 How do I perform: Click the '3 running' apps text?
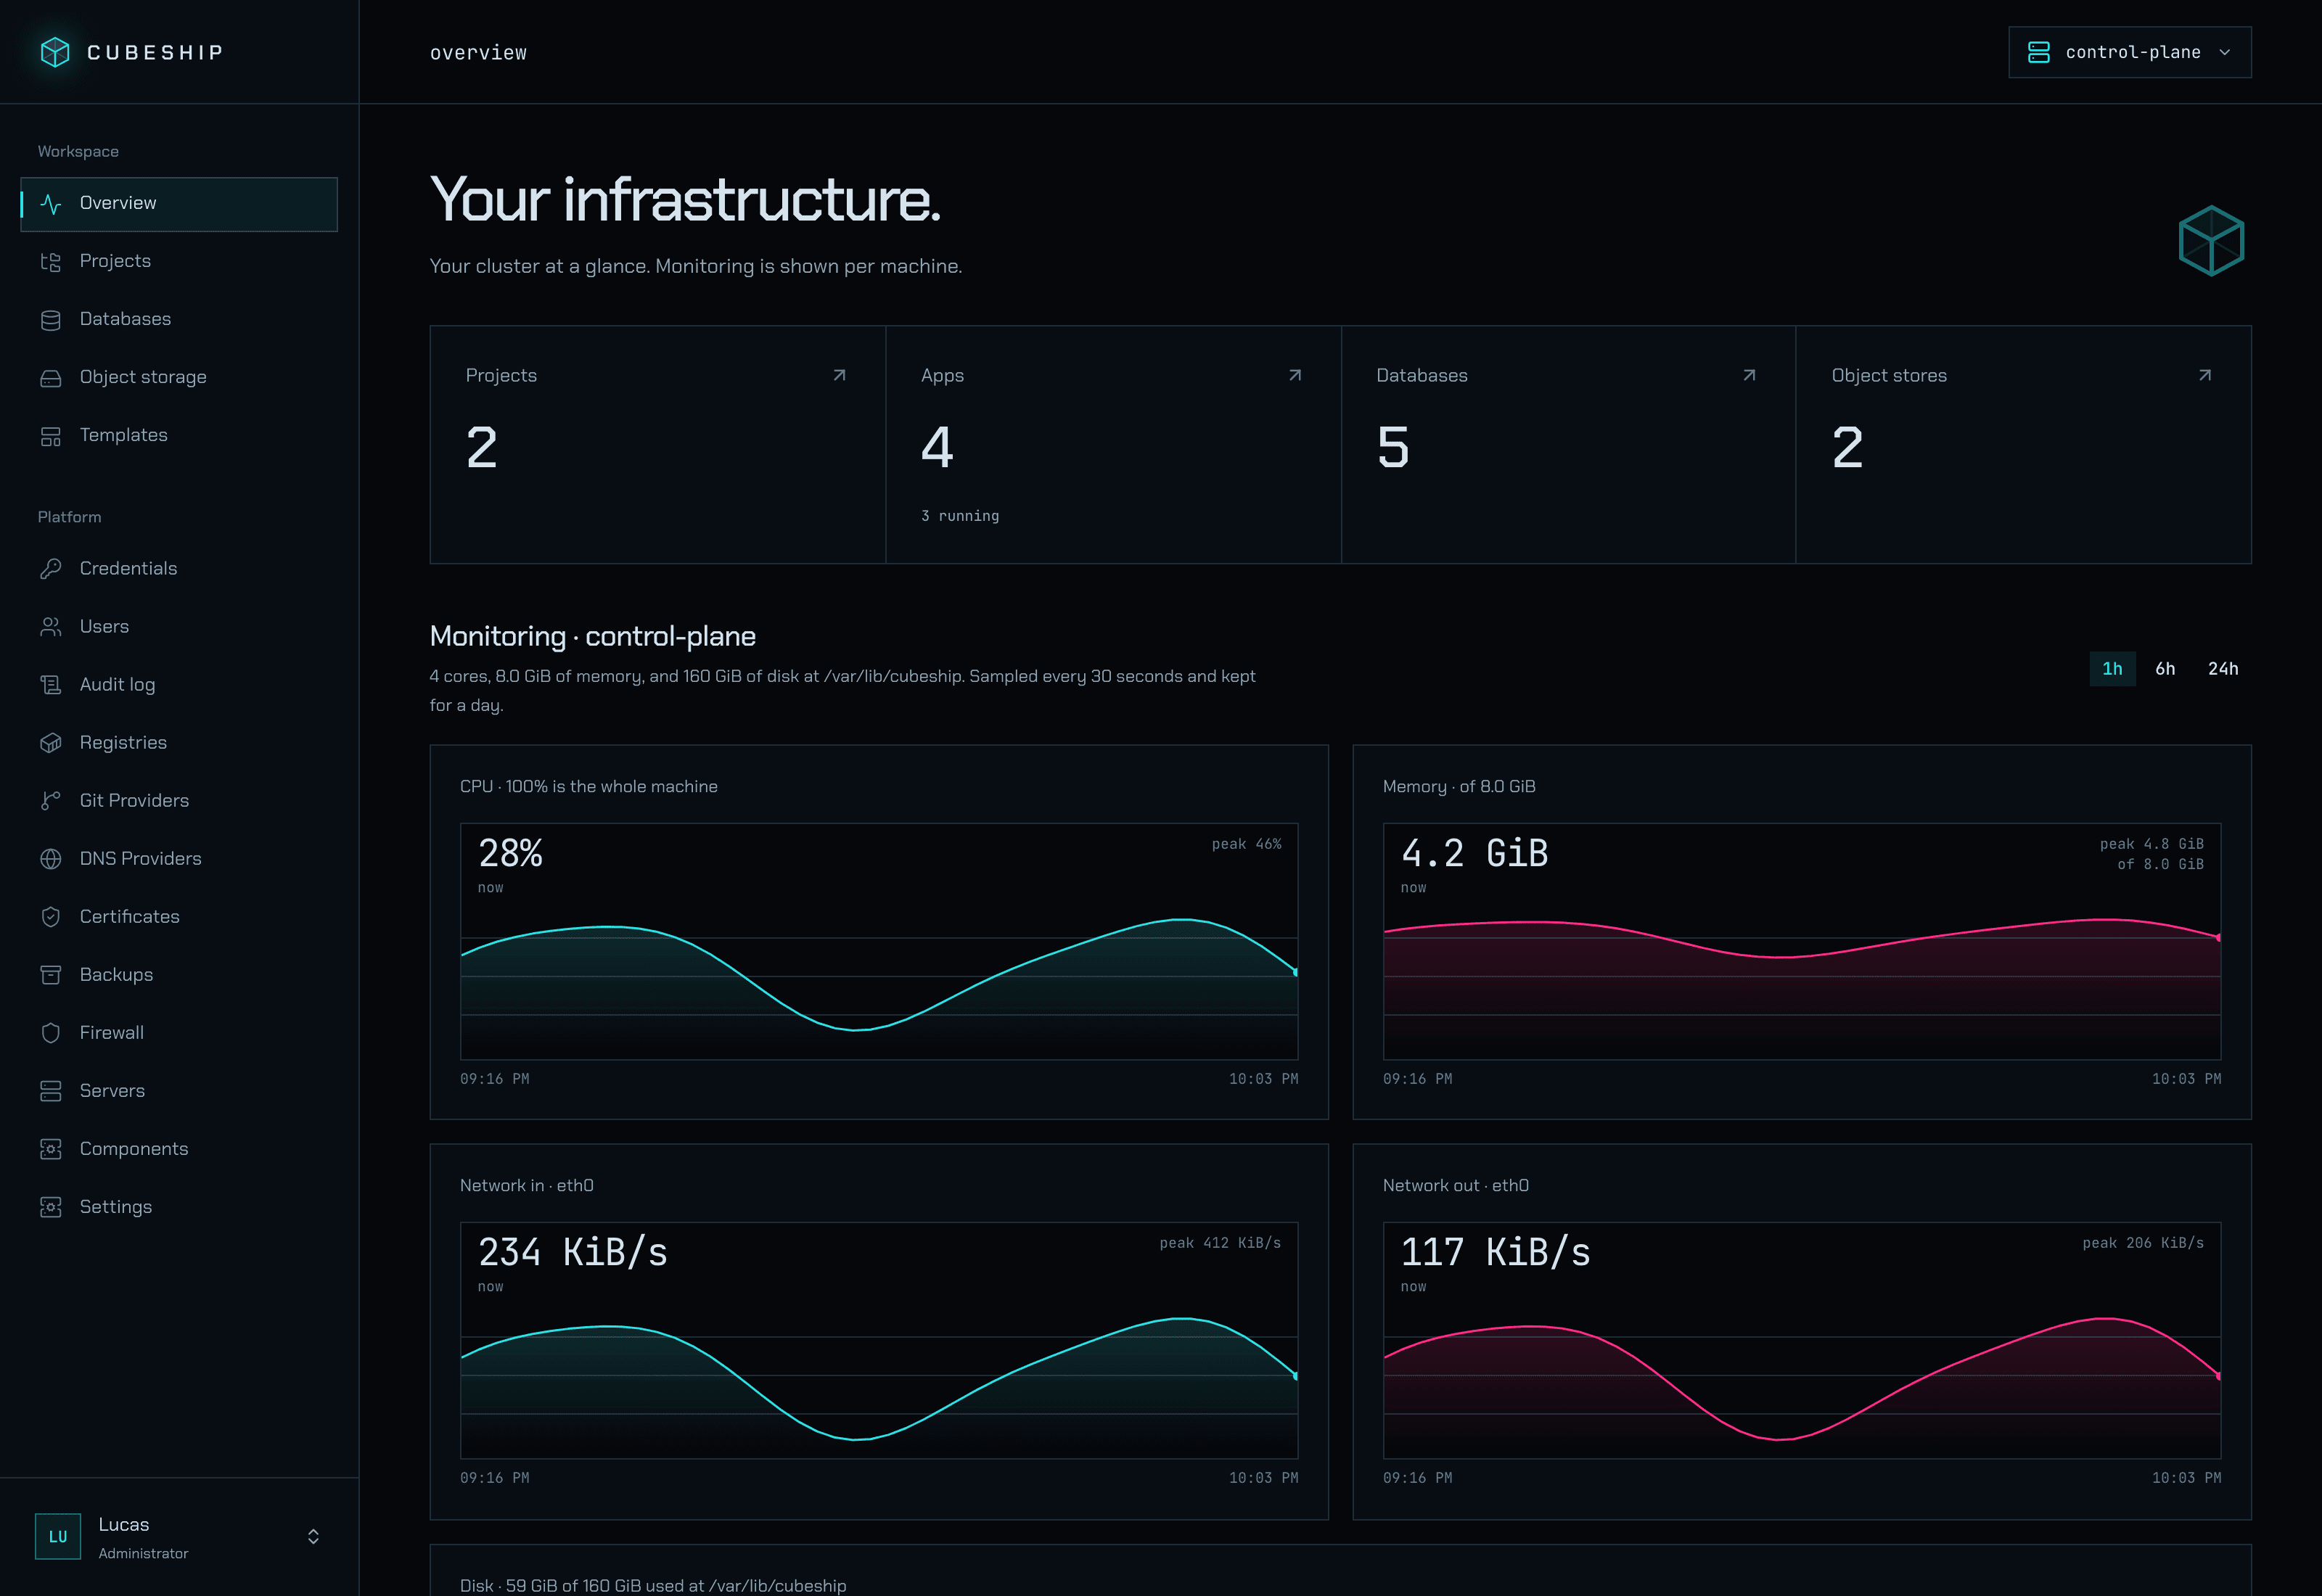click(x=960, y=516)
